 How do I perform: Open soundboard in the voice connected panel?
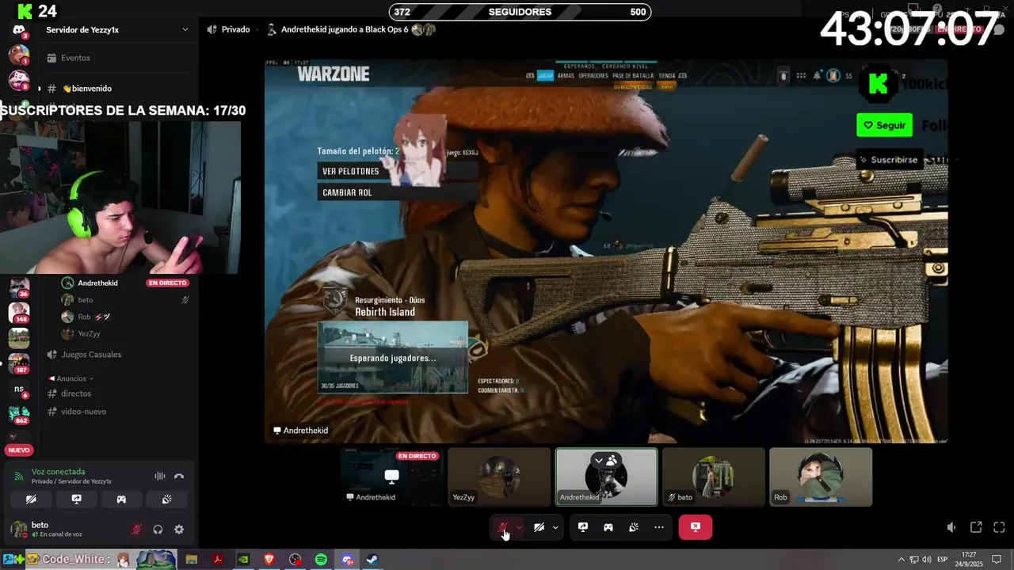pyautogui.click(x=167, y=500)
